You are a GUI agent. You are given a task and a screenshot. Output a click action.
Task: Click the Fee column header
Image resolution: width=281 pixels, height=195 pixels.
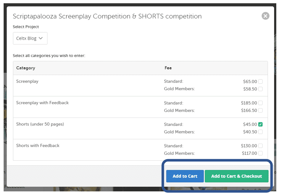[168, 68]
